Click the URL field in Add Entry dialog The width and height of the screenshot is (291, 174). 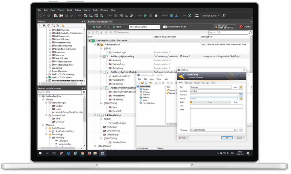pyautogui.click(x=216, y=106)
